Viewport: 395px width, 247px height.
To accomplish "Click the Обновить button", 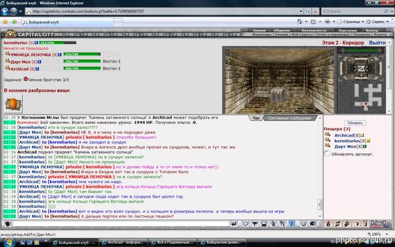I will [x=355, y=123].
